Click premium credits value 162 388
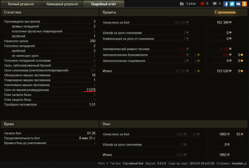Image resolution: width=249 pixels, height=168 pixels. [x=223, y=22]
